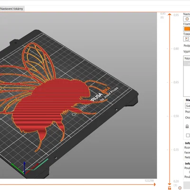
Task: Tick the checkbox below the lock icon
Action: (x=188, y=135)
